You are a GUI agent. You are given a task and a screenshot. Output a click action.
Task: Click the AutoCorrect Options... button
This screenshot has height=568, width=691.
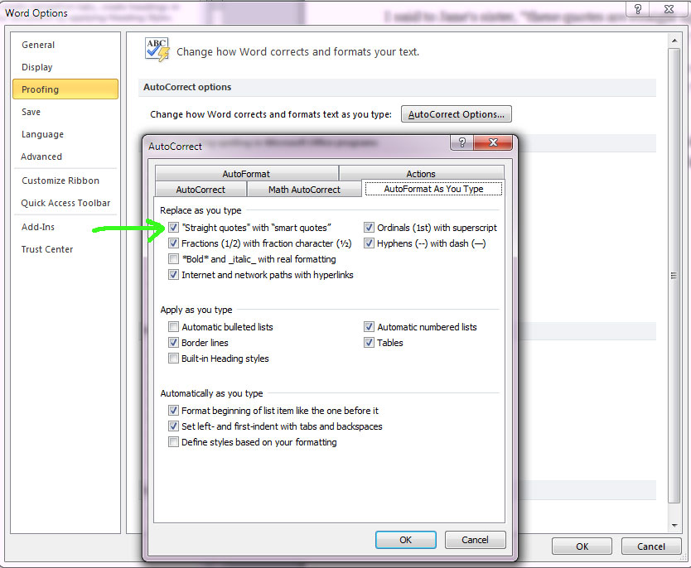(457, 114)
